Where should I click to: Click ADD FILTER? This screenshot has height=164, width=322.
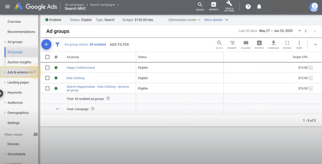[119, 44]
